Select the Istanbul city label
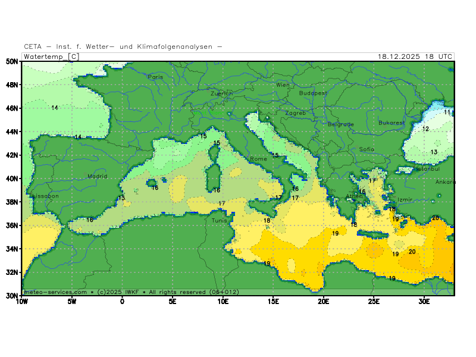The height and width of the screenshot is (357, 476). tap(426, 169)
